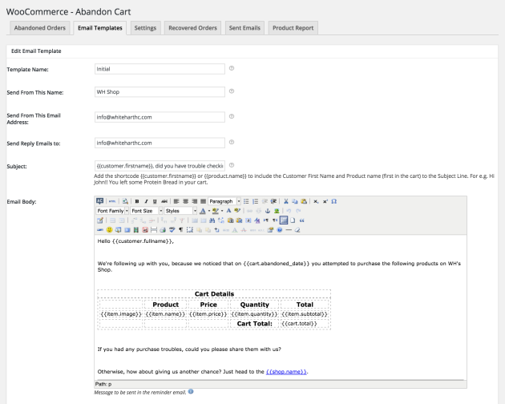Viewport: 505px width, 404px height.
Task: Insert an anchor with the anchor icon
Action: (267, 211)
